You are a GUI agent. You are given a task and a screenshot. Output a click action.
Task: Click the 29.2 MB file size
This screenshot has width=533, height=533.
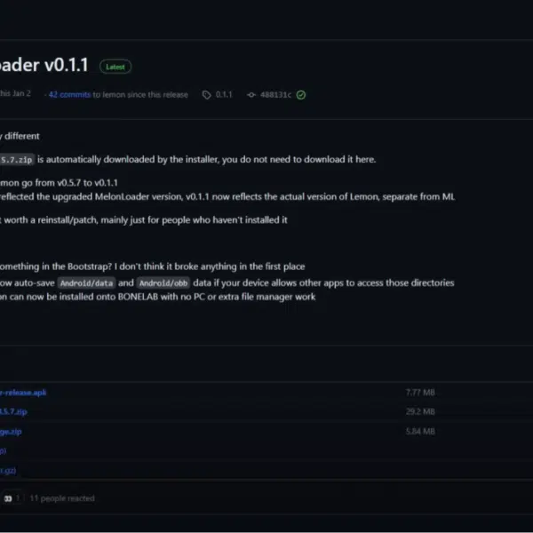tap(420, 411)
